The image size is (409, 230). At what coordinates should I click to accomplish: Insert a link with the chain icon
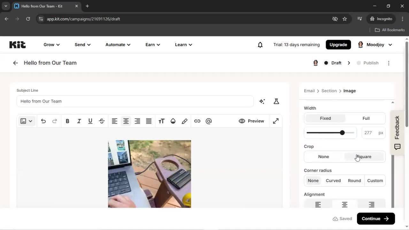[x=197, y=121]
